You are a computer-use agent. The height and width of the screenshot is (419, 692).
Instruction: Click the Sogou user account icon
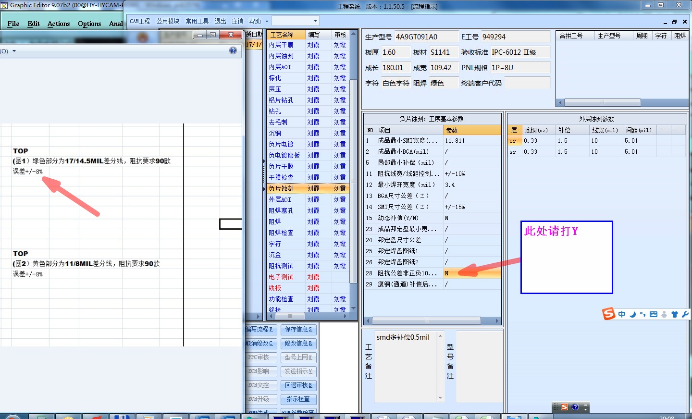click(x=664, y=314)
